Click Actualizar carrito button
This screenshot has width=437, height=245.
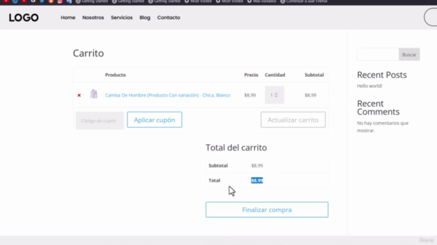293,120
